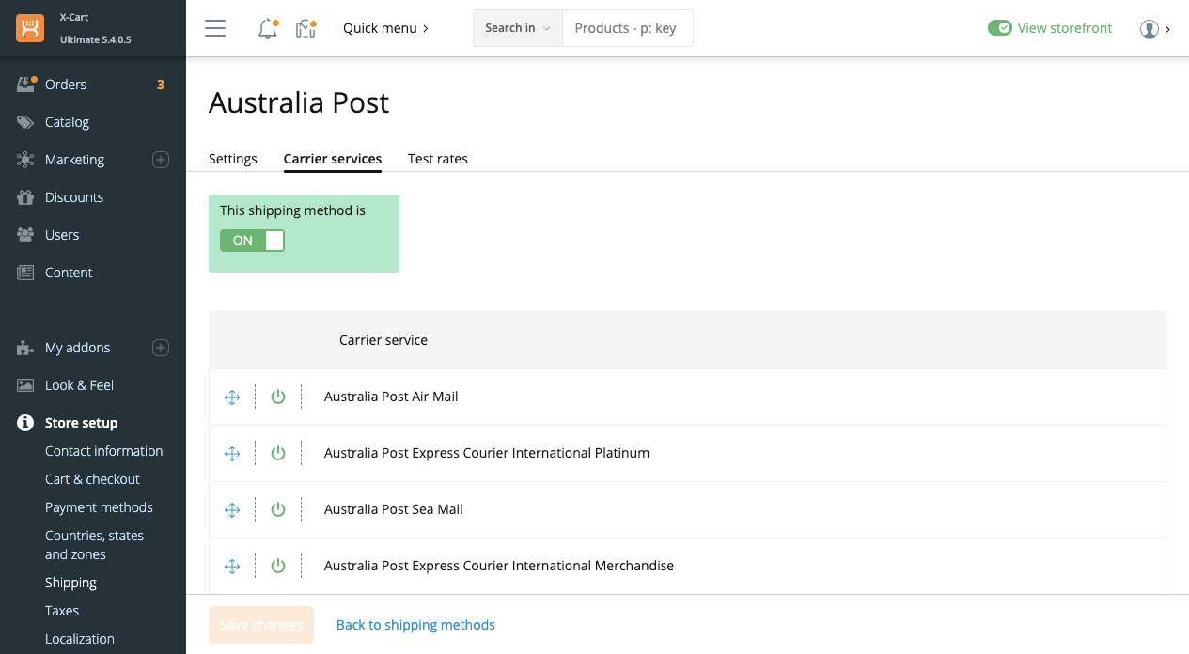1189x654 pixels.
Task: Open the hamburger menu icon
Action: [x=215, y=28]
